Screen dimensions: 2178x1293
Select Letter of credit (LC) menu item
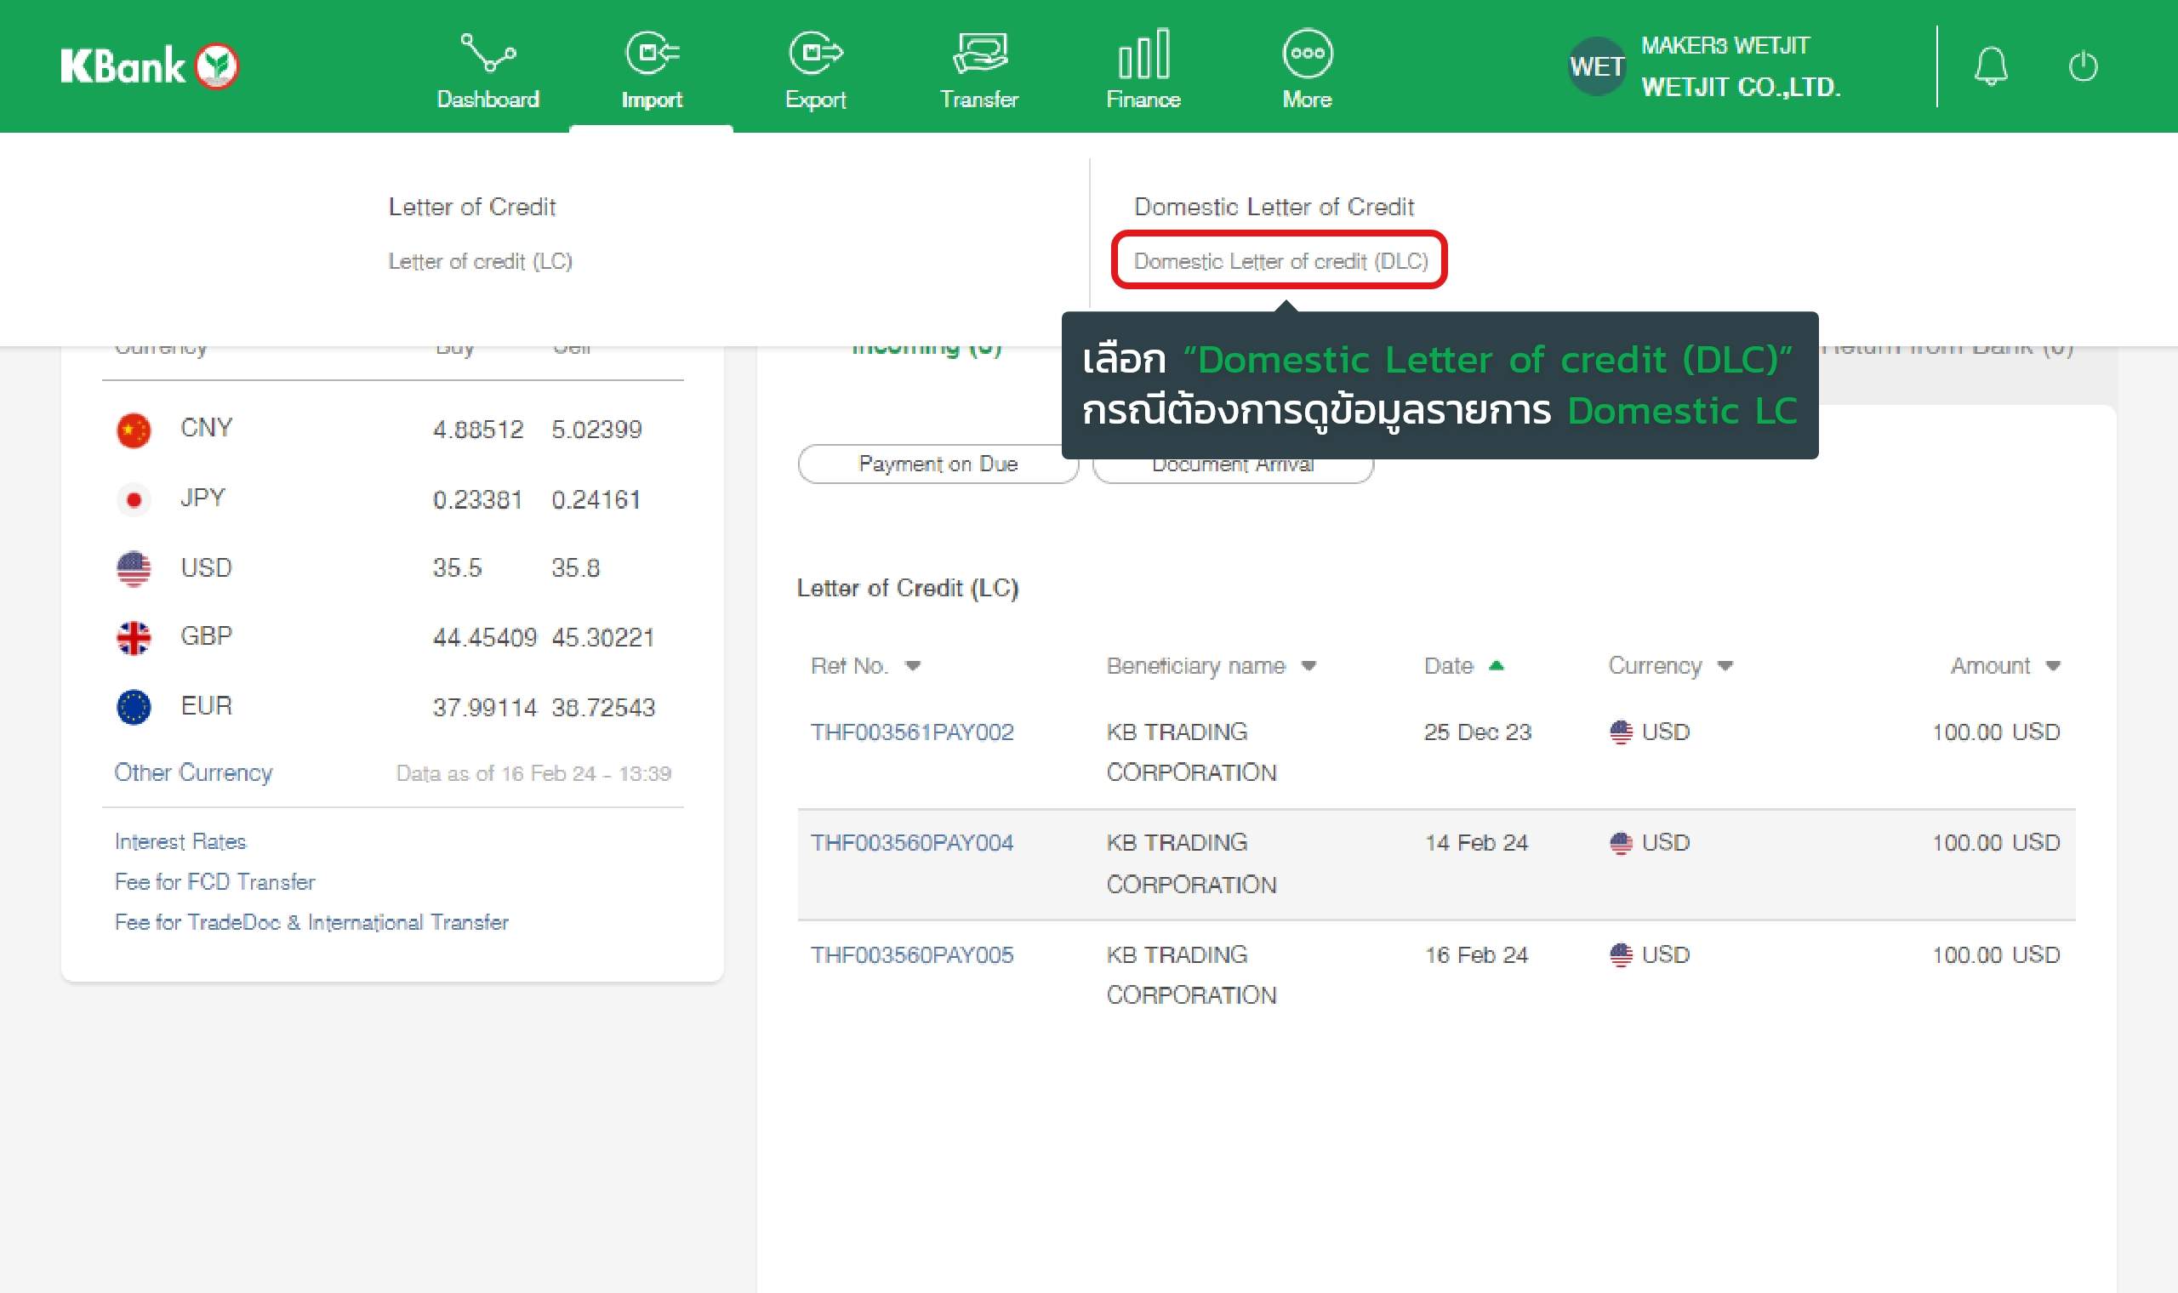coord(480,261)
